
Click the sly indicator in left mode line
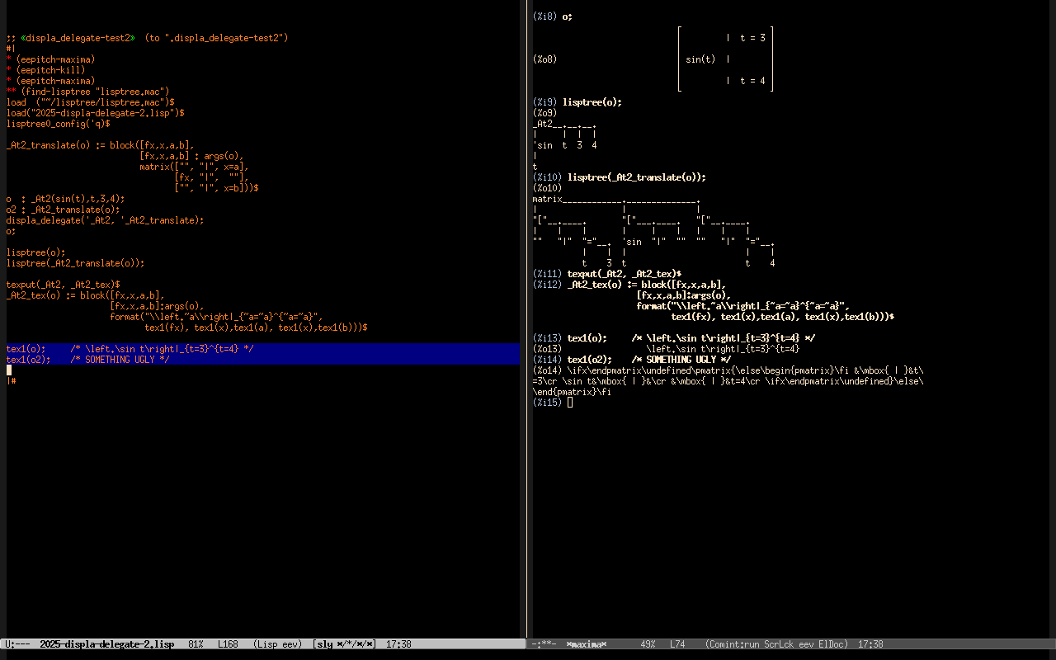324,643
